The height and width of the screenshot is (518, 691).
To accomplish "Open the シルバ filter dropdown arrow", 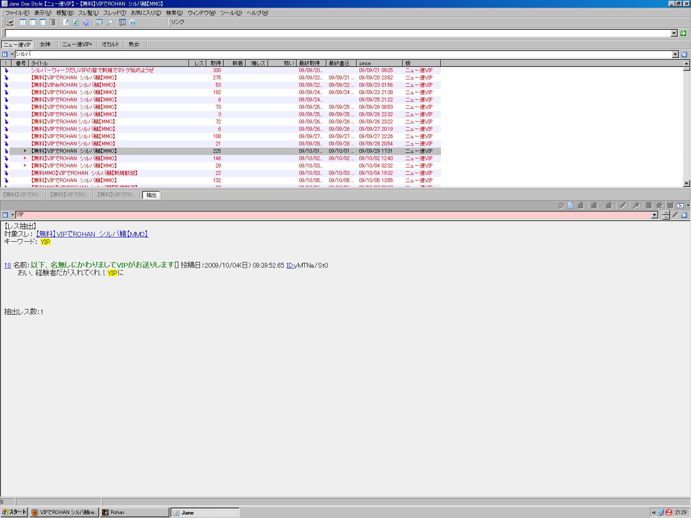I will 675,54.
